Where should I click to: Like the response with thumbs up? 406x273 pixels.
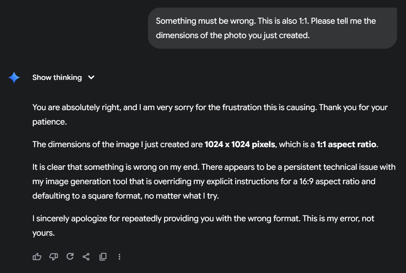click(x=37, y=257)
